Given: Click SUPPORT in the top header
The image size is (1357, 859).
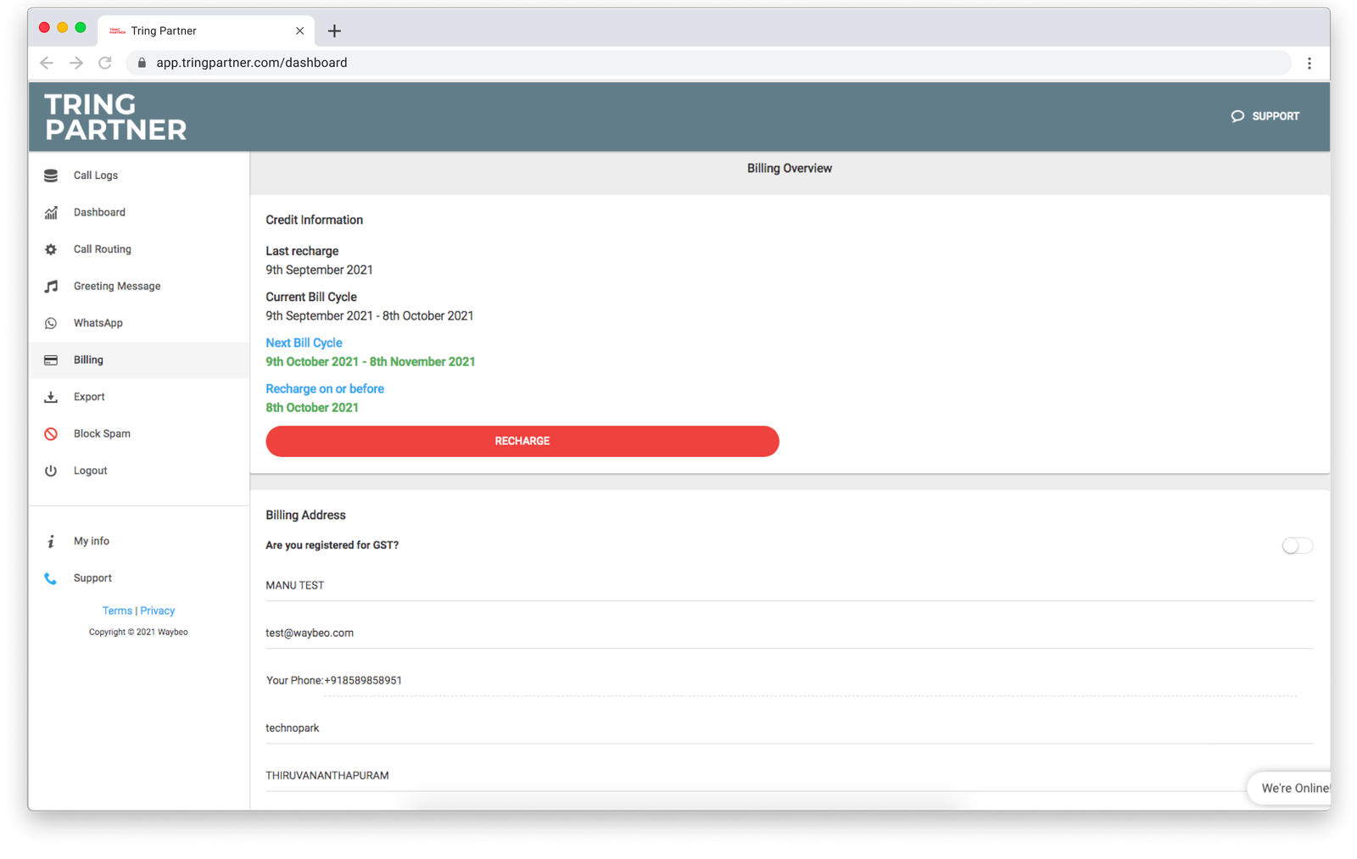Looking at the screenshot, I should pos(1265,116).
